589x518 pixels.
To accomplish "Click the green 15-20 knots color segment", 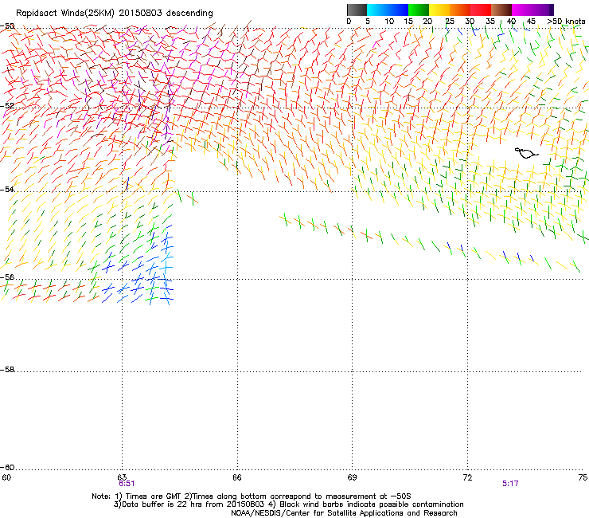I will 419,10.
